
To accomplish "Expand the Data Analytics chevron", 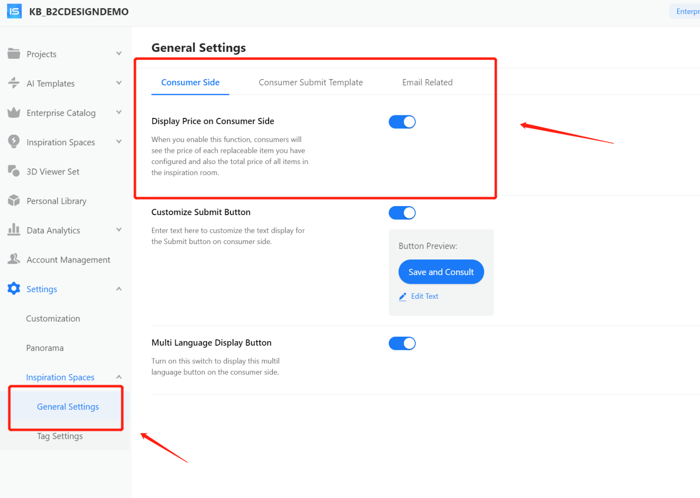I will point(119,230).
